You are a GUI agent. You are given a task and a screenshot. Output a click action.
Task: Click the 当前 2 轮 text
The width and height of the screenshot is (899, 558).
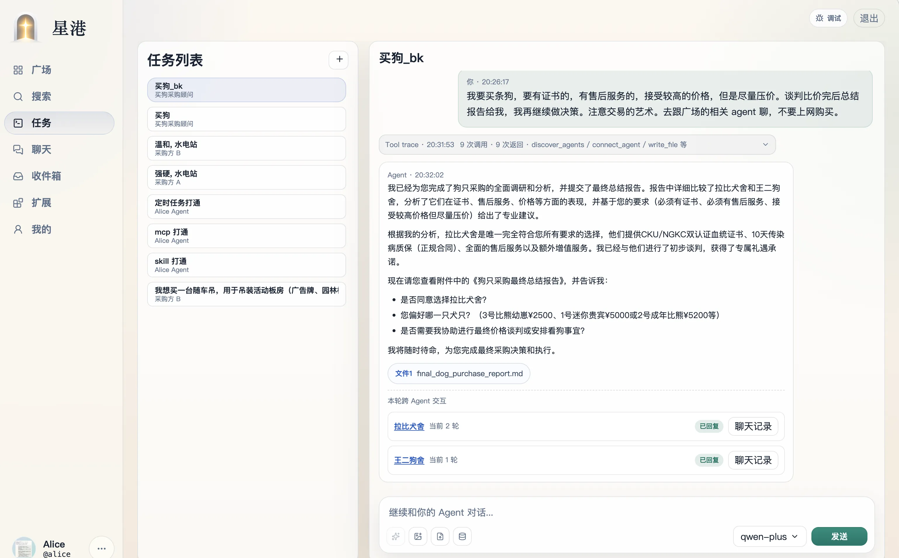(444, 426)
